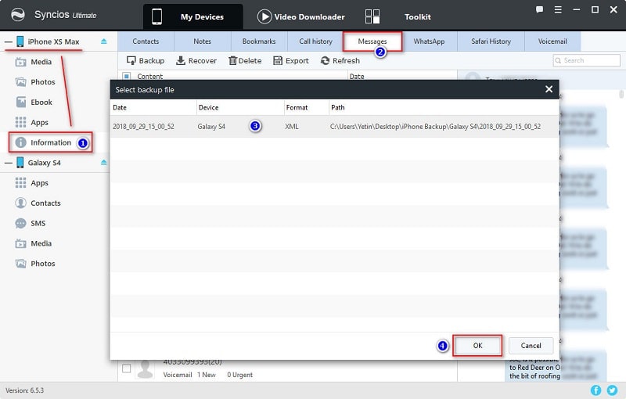The width and height of the screenshot is (626, 399).
Task: Switch to the Voicemail tab
Action: coord(552,41)
